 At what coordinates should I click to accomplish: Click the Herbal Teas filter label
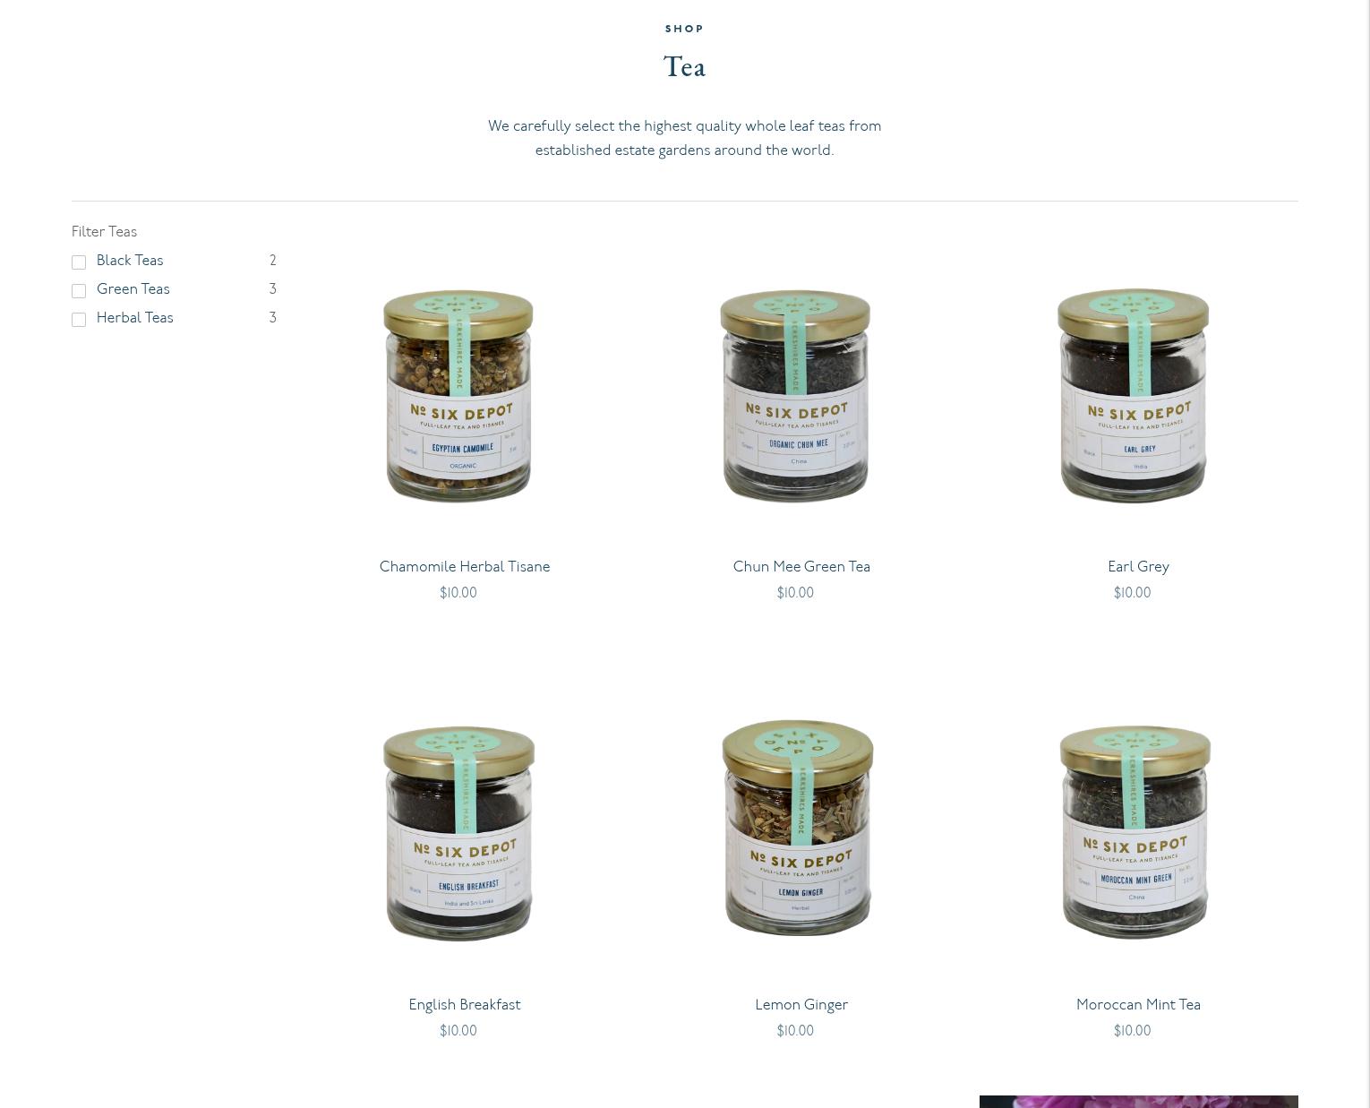[135, 318]
